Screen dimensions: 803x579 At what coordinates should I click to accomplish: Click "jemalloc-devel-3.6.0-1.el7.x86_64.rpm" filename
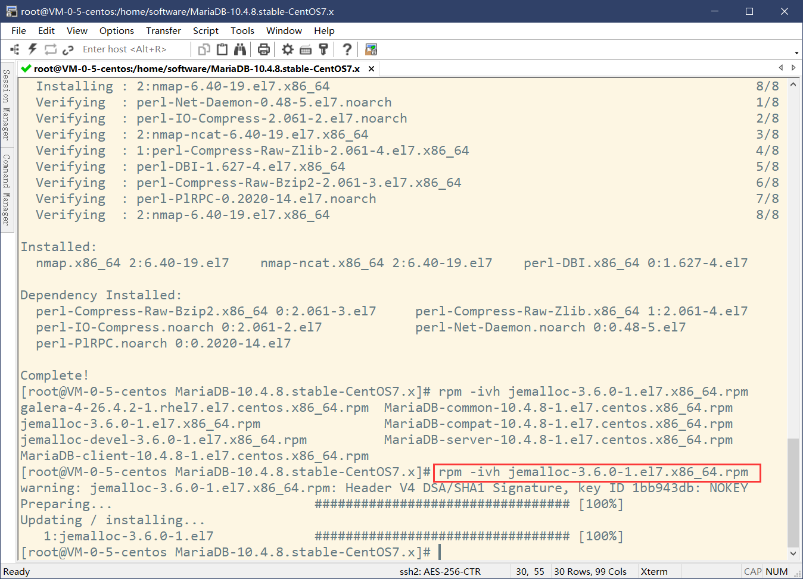(164, 440)
